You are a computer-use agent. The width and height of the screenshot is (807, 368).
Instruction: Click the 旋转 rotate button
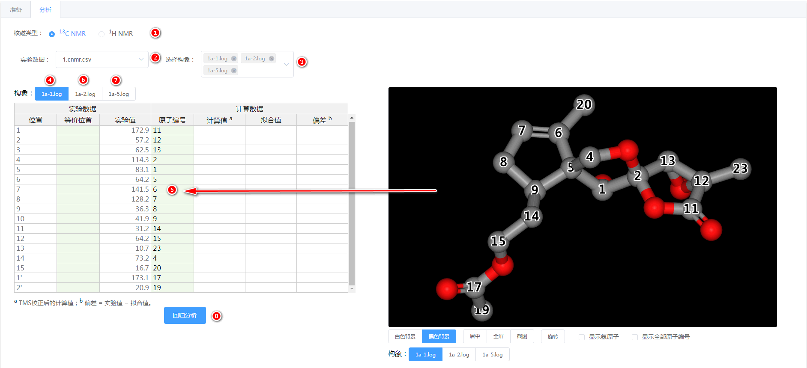click(553, 336)
